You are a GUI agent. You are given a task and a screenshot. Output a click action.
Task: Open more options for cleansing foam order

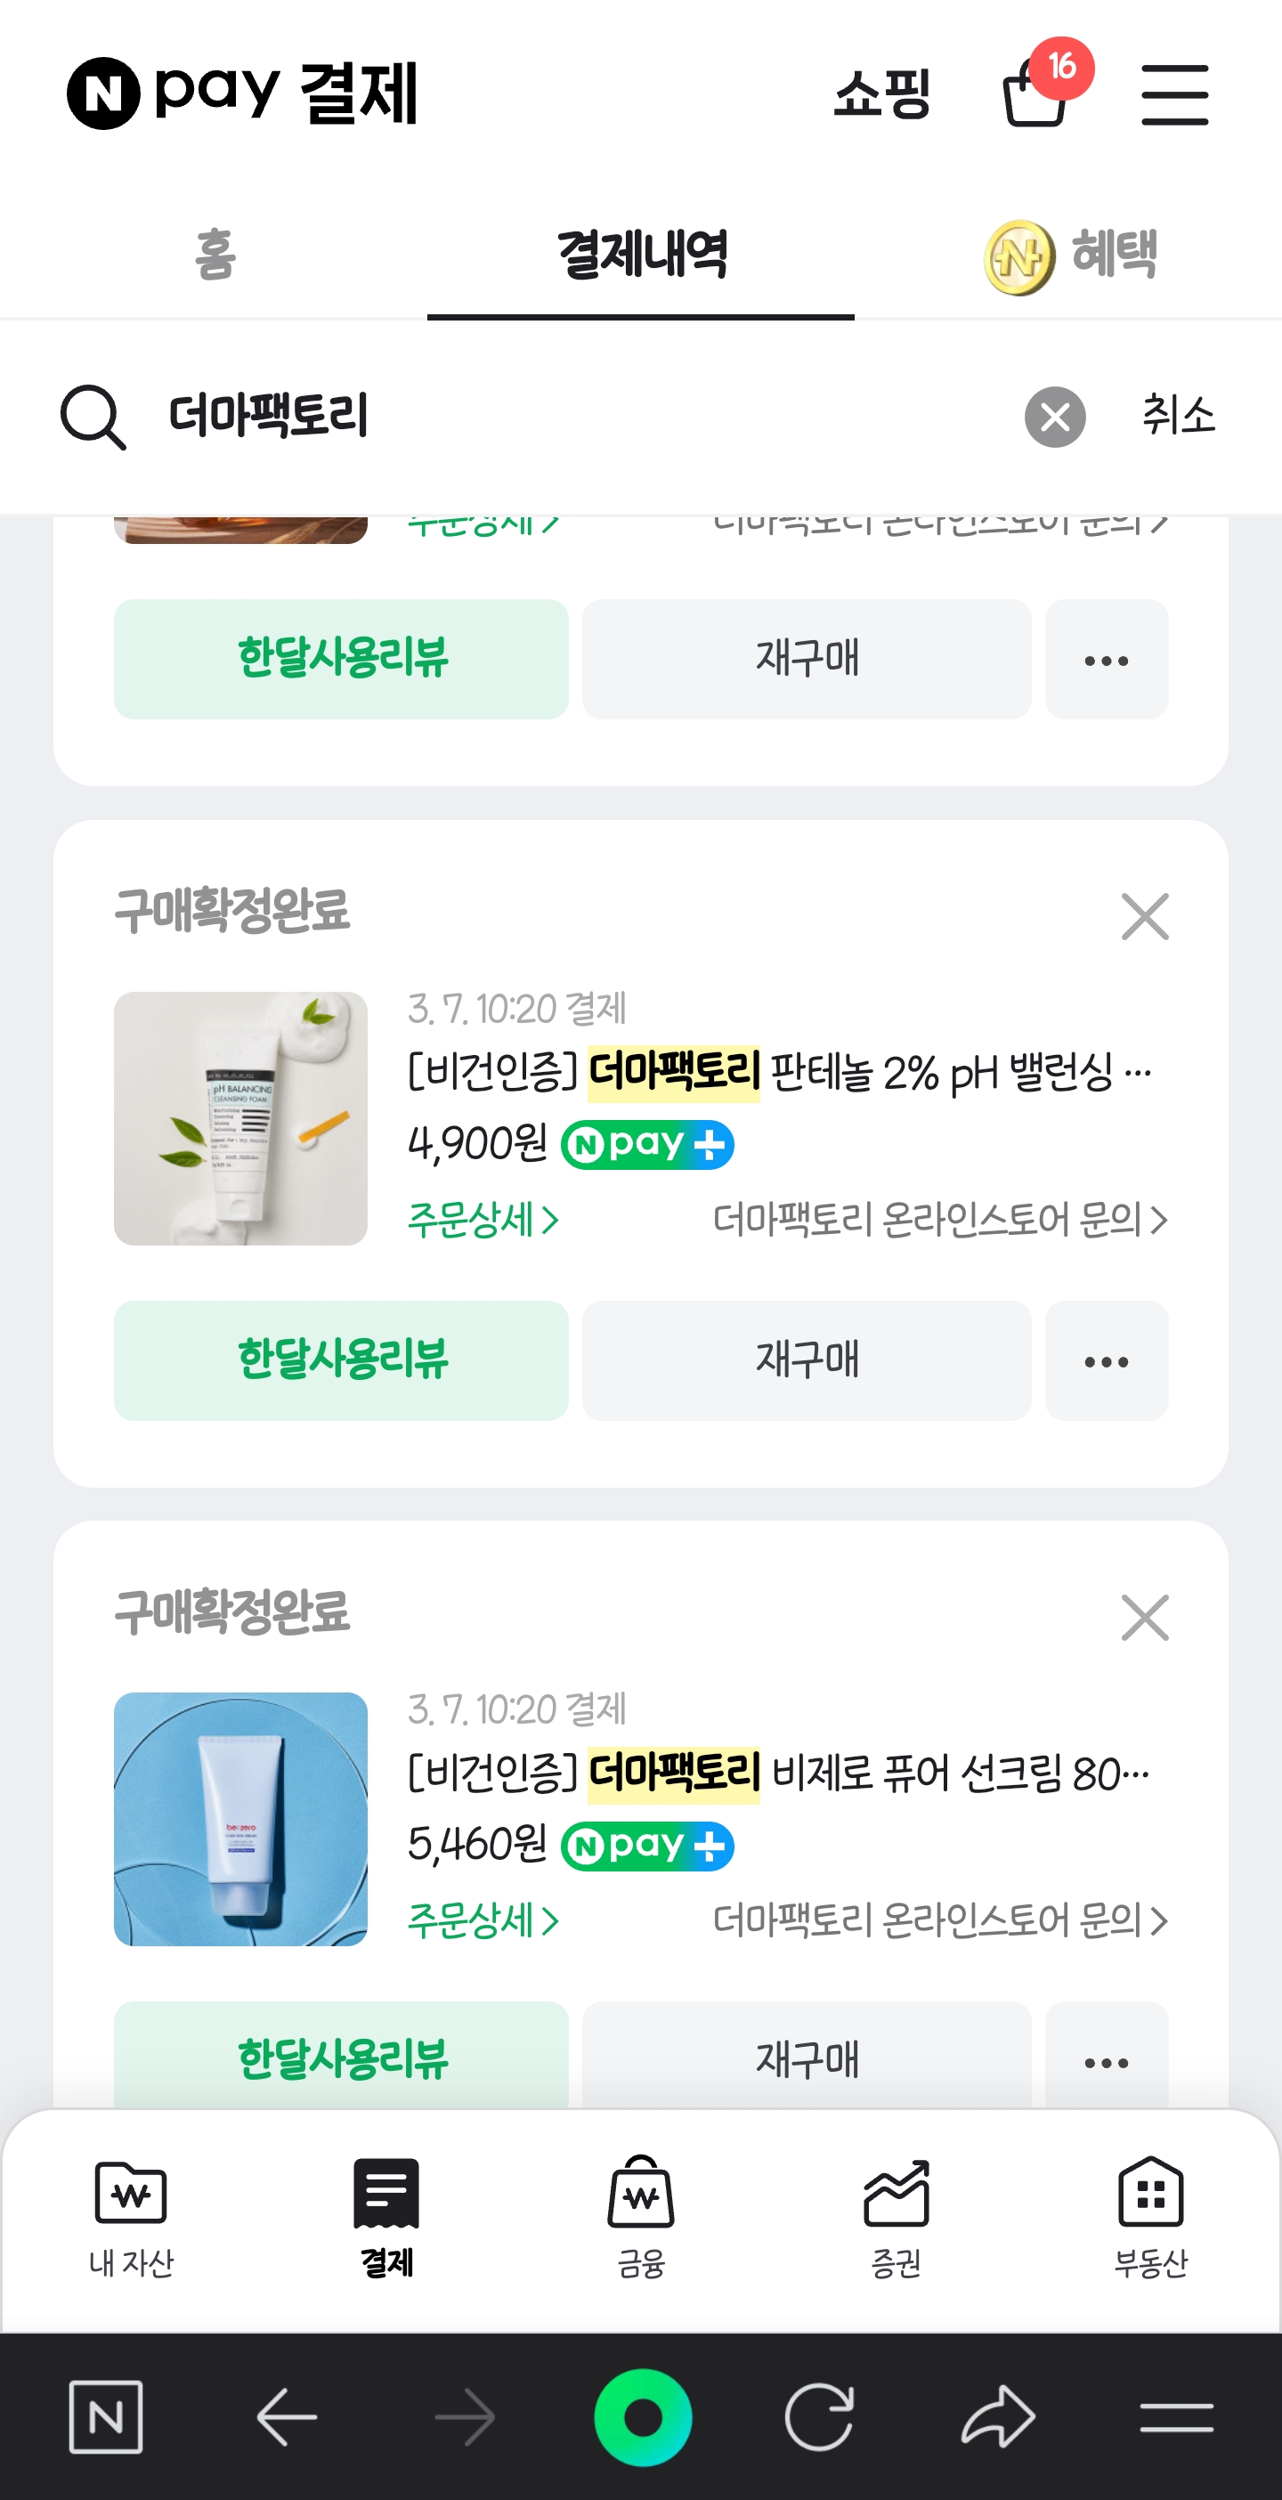point(1107,1360)
